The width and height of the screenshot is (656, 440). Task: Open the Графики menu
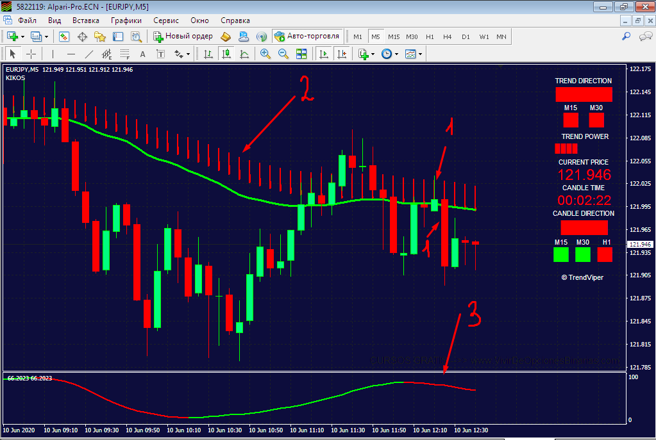coord(126,20)
